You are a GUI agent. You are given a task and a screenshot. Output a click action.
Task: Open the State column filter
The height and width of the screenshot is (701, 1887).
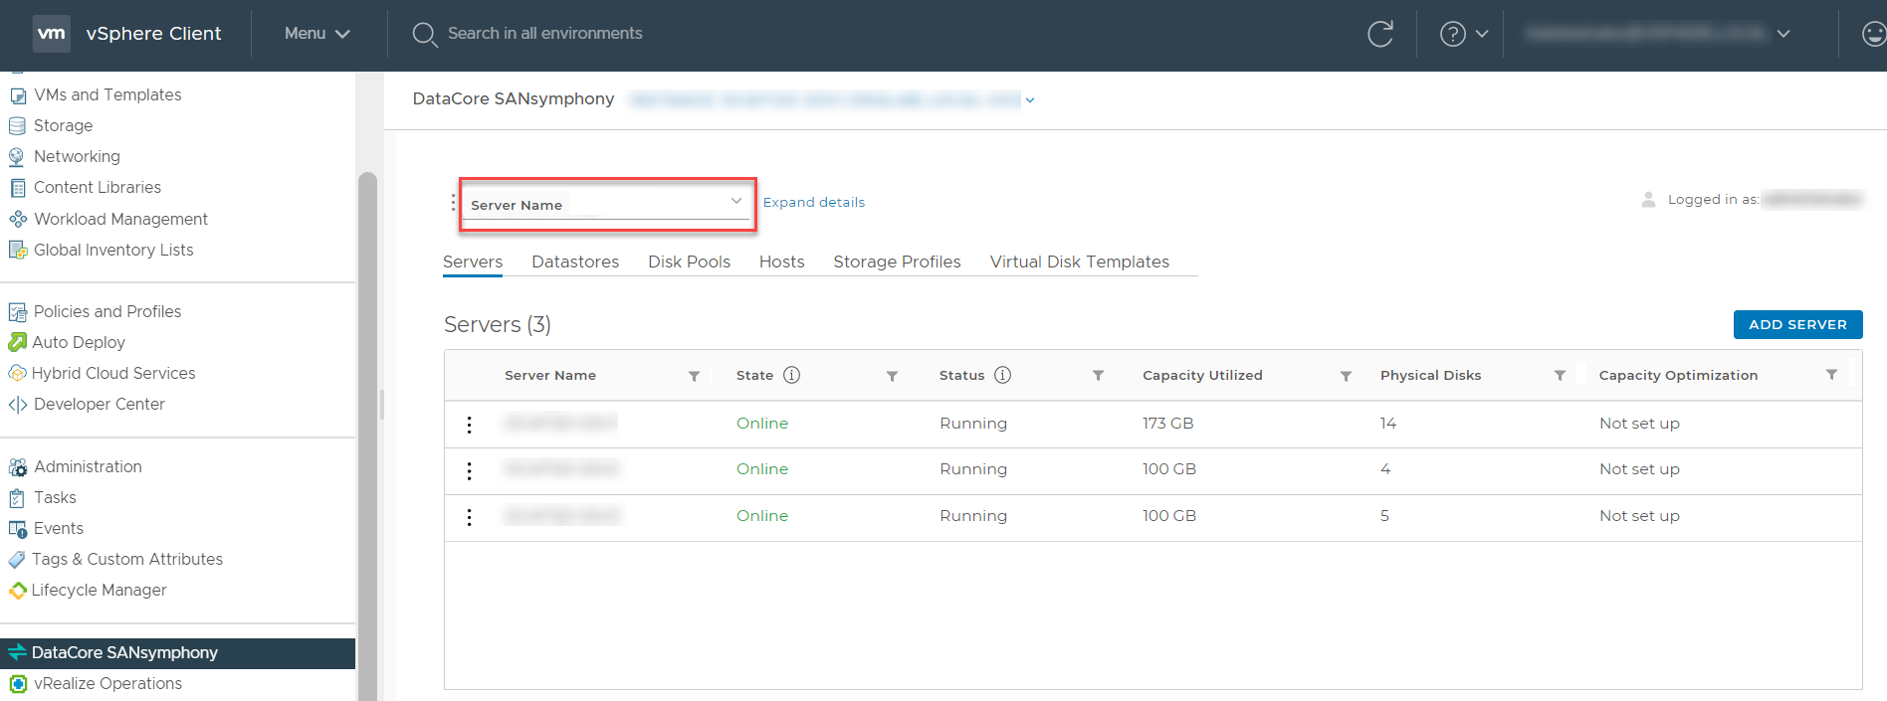click(x=892, y=376)
